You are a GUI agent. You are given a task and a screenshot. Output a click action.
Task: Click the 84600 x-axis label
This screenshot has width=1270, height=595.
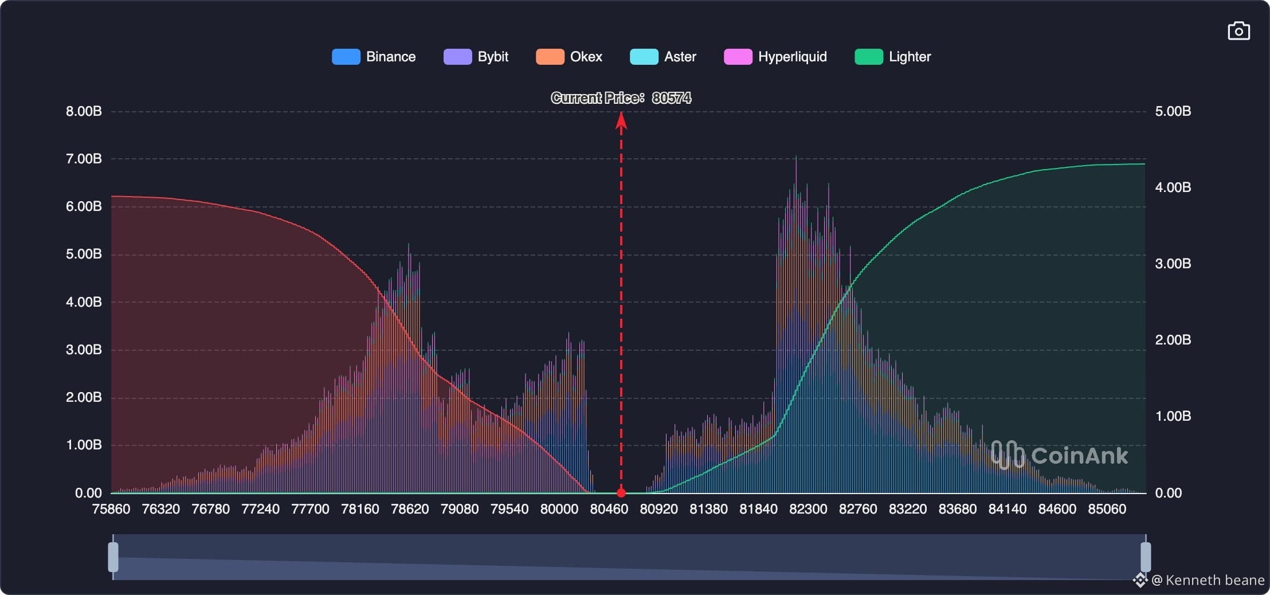coord(1057,509)
